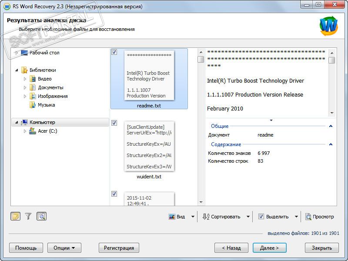Go back with the Назад button

[x=231, y=248]
